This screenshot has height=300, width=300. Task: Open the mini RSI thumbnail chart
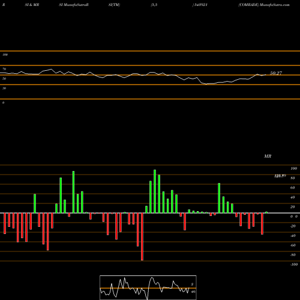(x=148, y=287)
